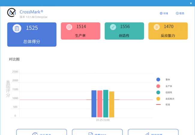Click the 对比图 heading
This screenshot has height=135, width=195.
click(14, 59)
